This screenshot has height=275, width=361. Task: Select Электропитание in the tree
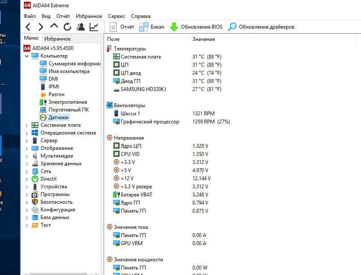[63, 102]
